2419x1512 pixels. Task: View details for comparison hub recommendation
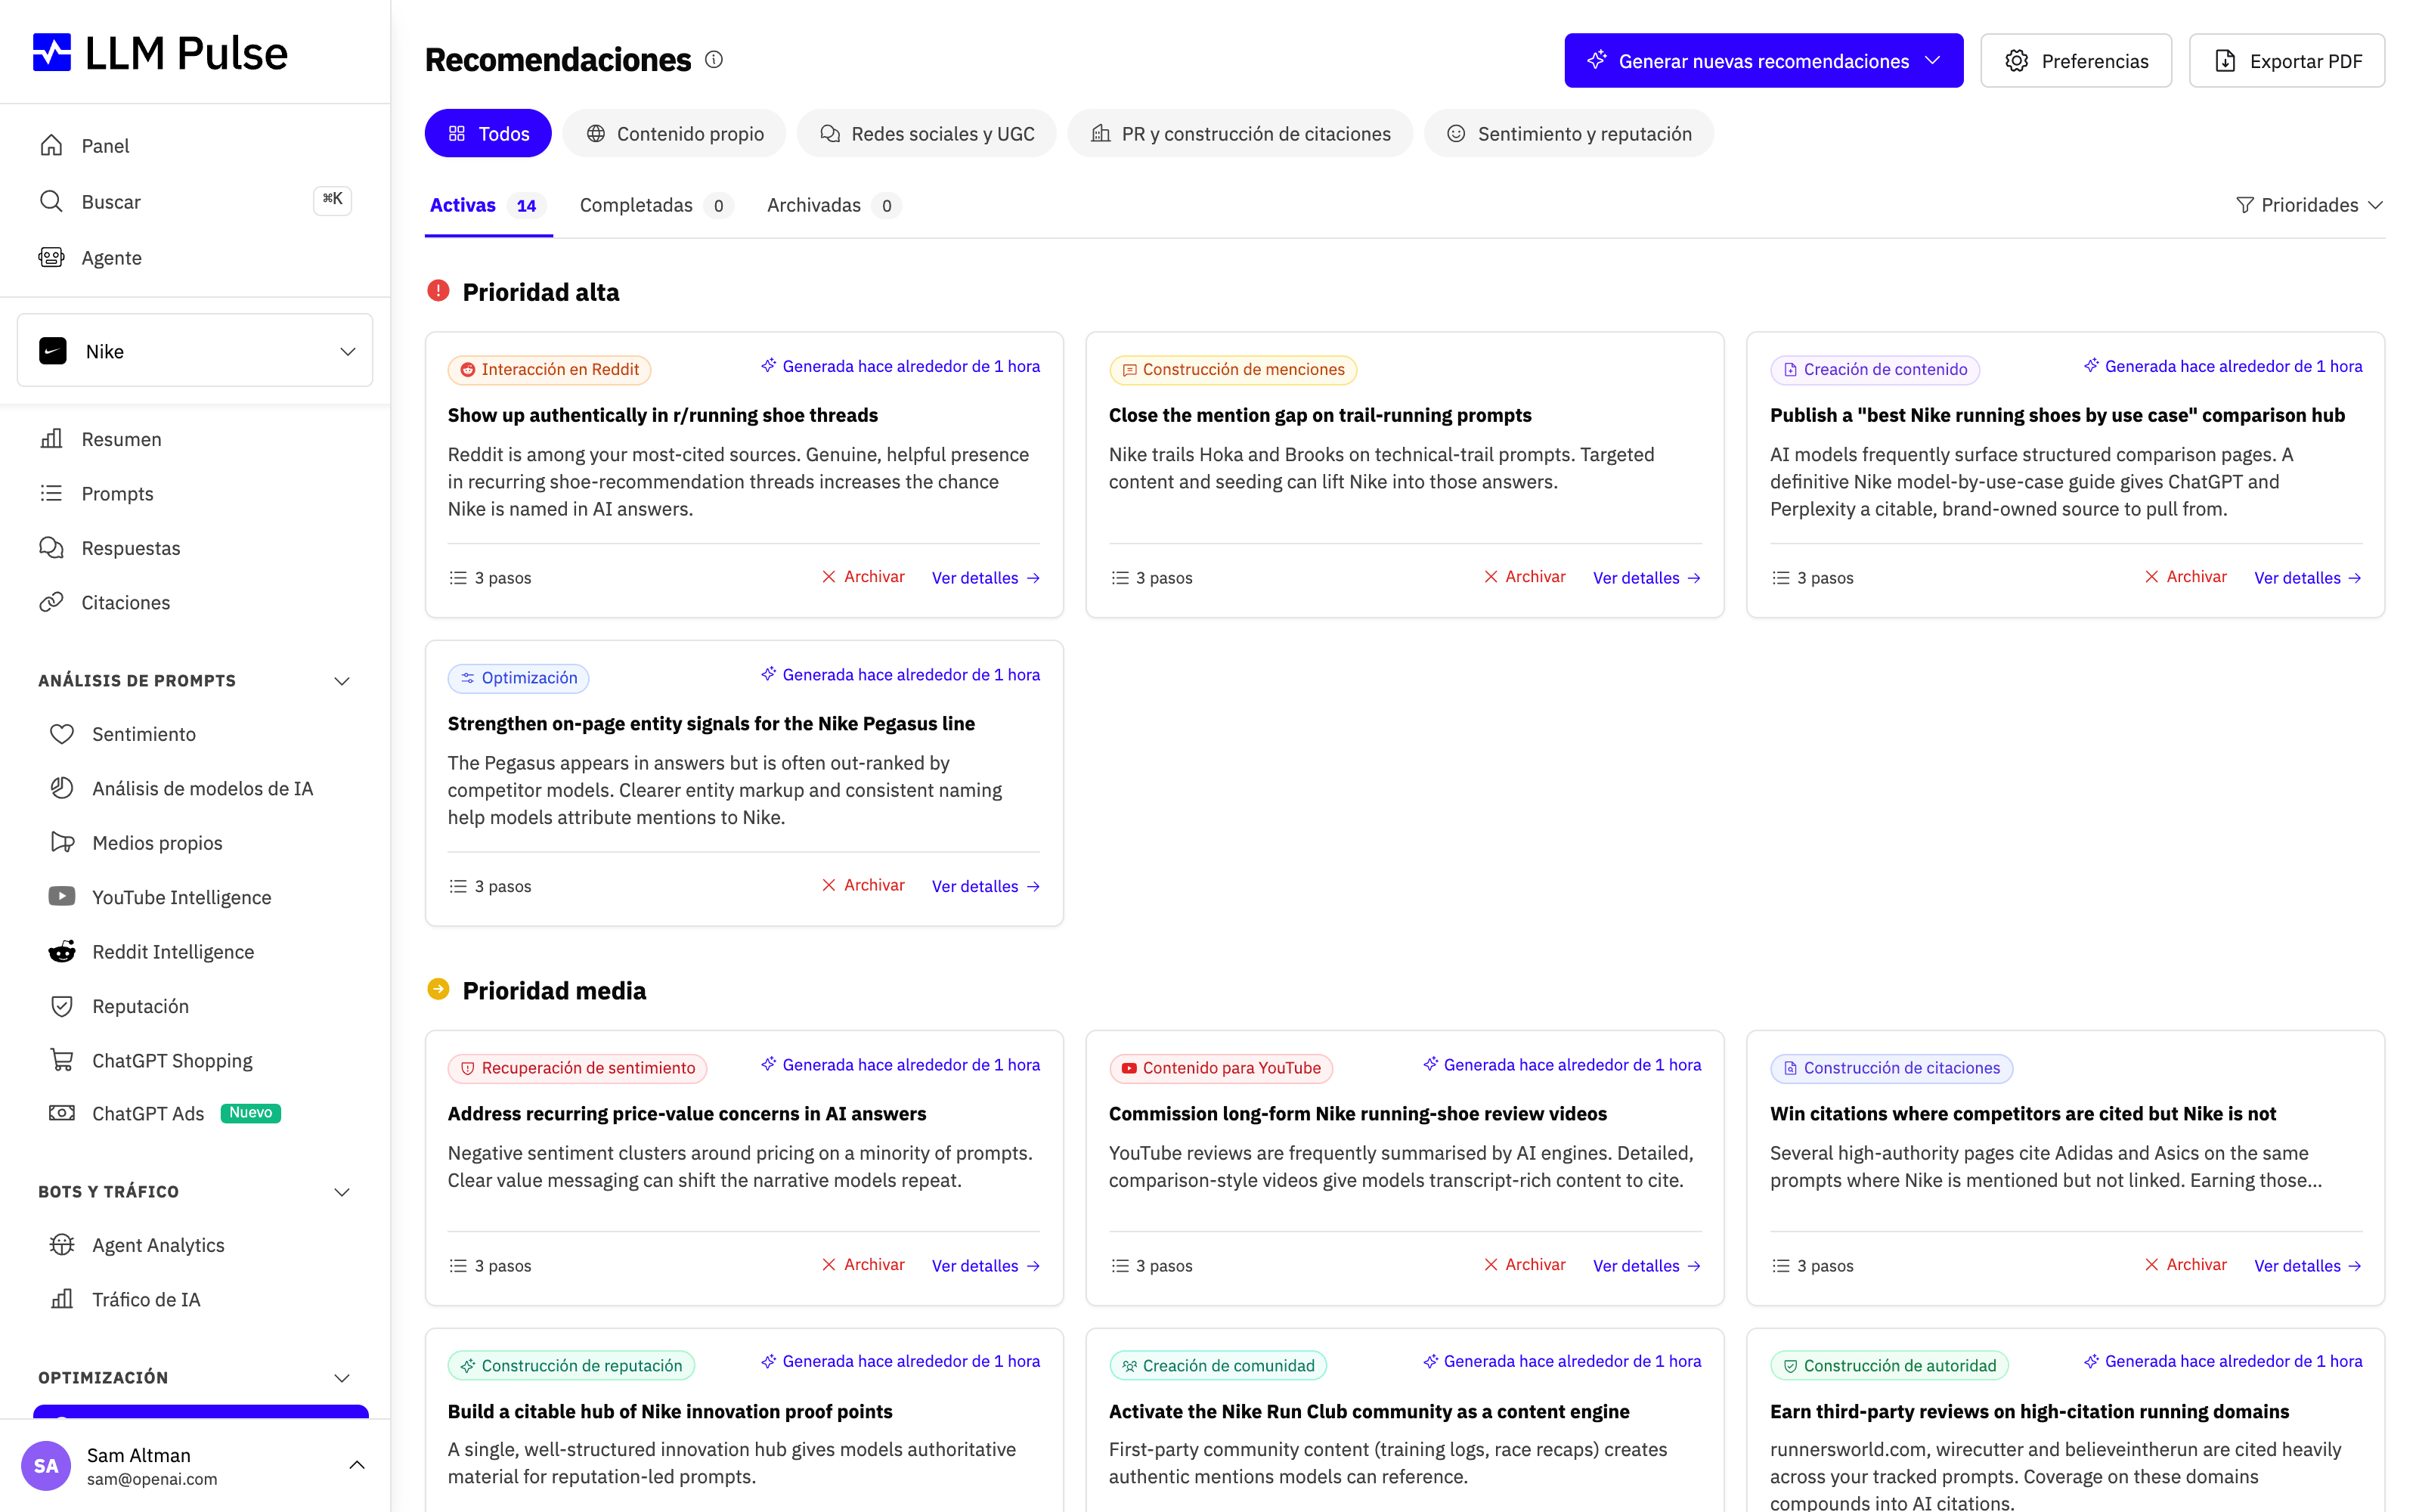2308,578
